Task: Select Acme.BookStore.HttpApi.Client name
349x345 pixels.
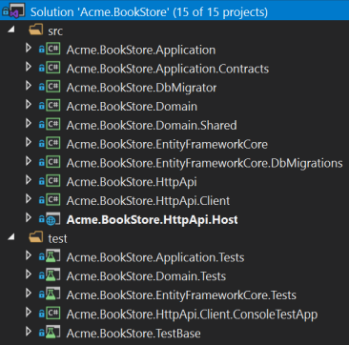Action: [x=148, y=201]
